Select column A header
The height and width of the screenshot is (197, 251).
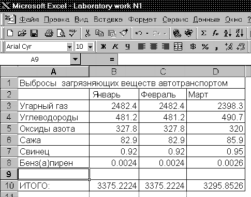tap(53, 71)
